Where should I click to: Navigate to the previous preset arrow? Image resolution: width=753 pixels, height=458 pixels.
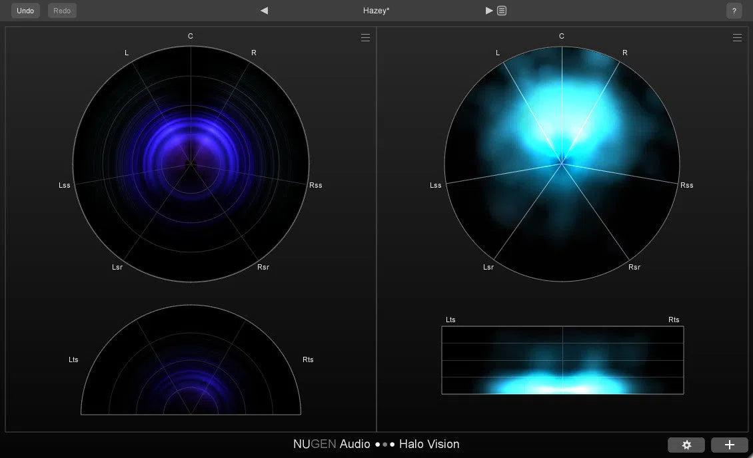click(x=264, y=10)
